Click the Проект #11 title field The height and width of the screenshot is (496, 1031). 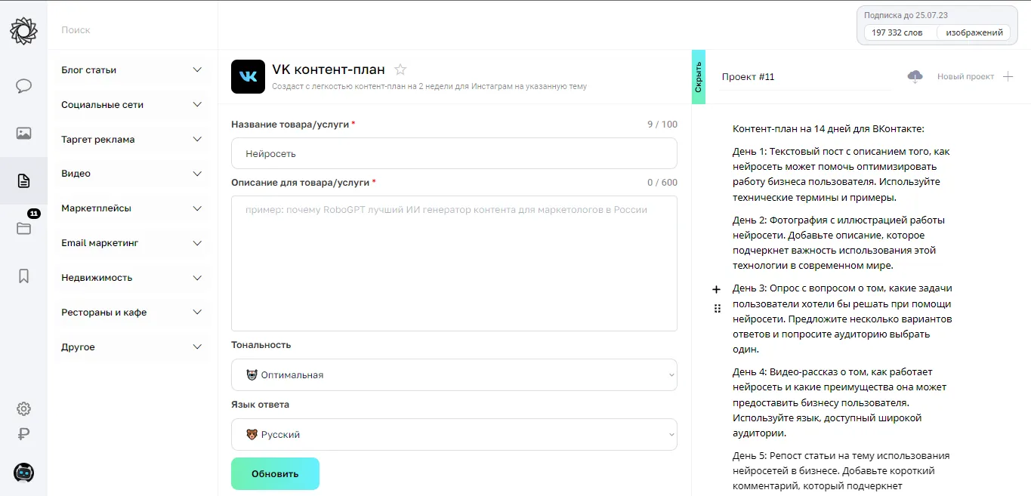click(804, 77)
